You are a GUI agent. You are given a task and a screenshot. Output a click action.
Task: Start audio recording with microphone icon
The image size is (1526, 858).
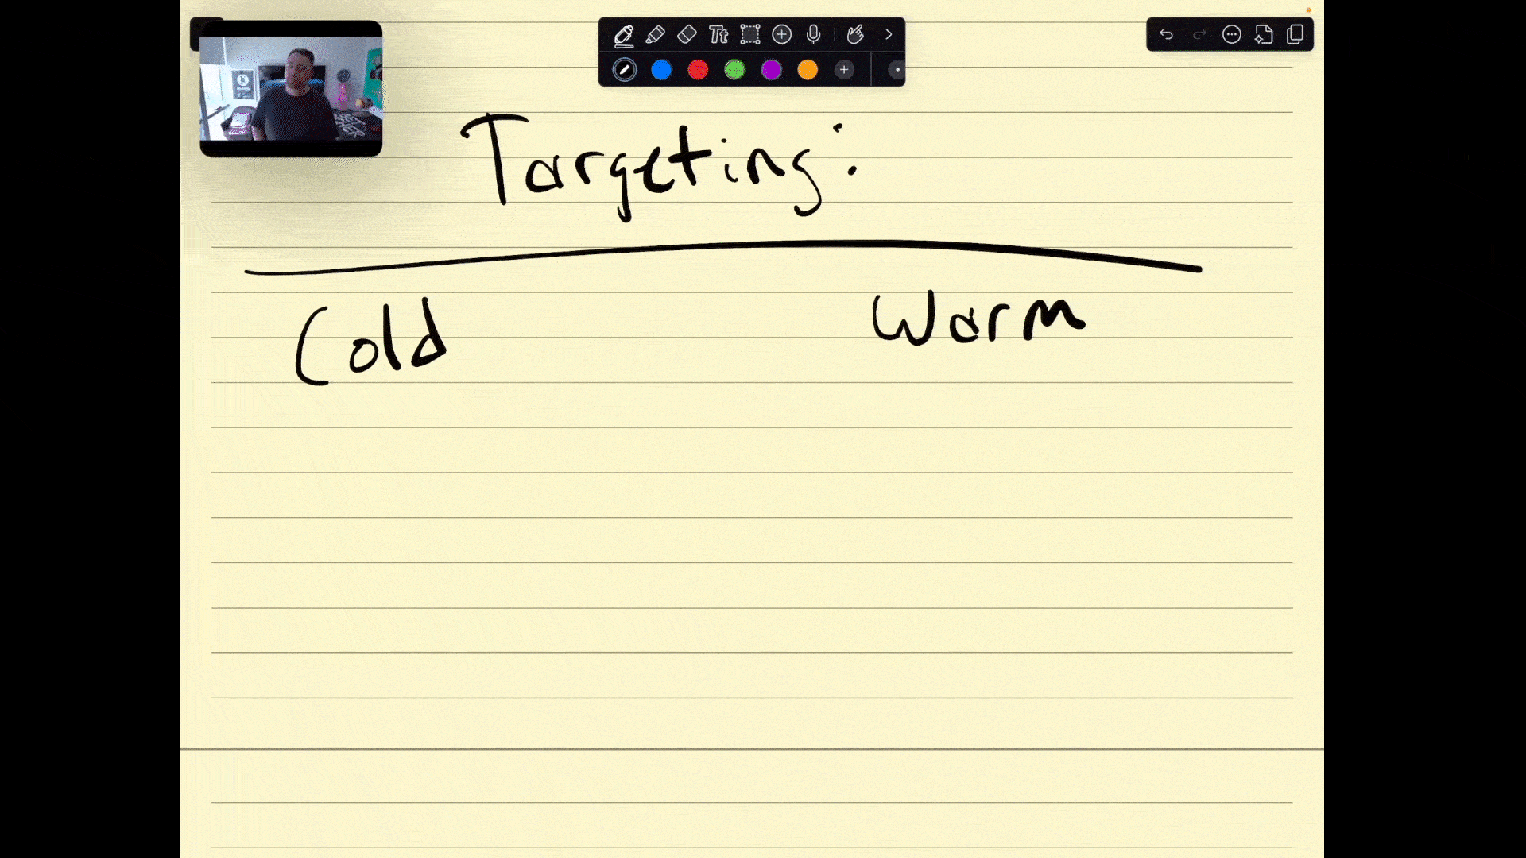[813, 34]
